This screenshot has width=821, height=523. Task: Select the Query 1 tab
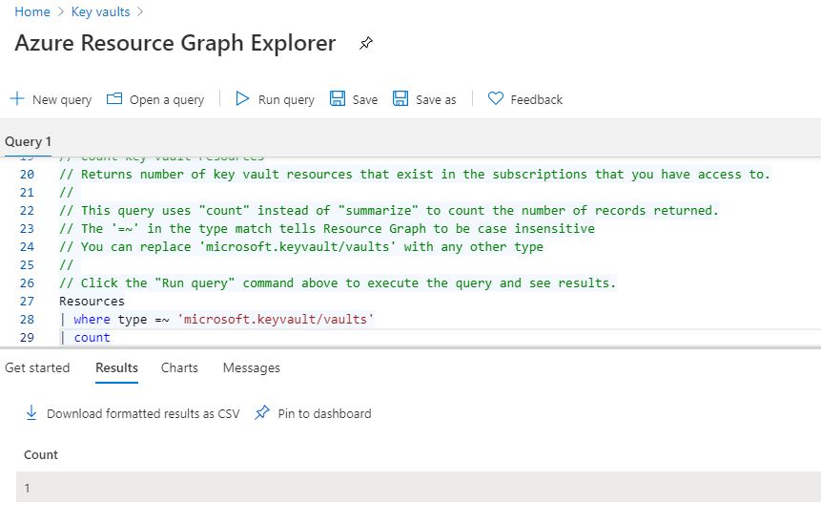pyautogui.click(x=28, y=141)
